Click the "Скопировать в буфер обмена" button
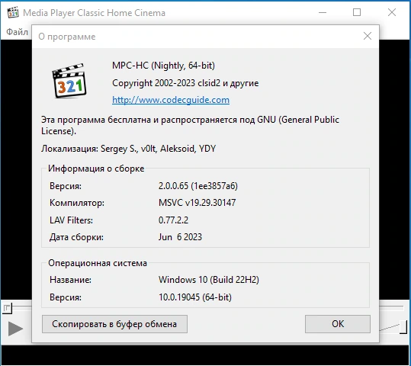 114,324
